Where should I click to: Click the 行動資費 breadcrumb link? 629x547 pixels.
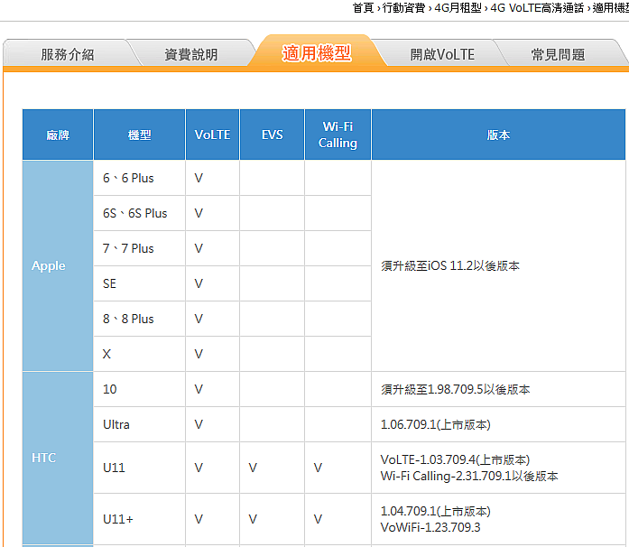pyautogui.click(x=403, y=7)
